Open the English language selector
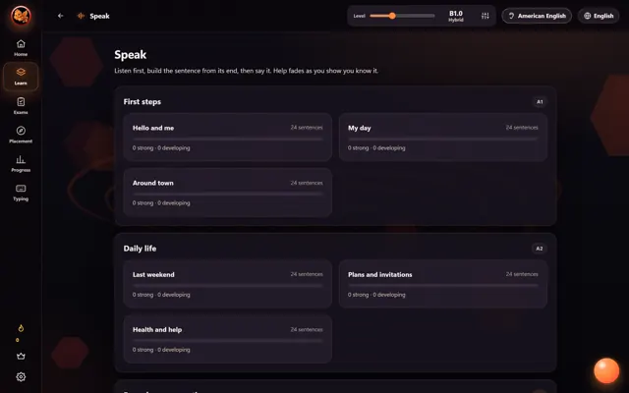The height and width of the screenshot is (393, 629). pos(599,16)
